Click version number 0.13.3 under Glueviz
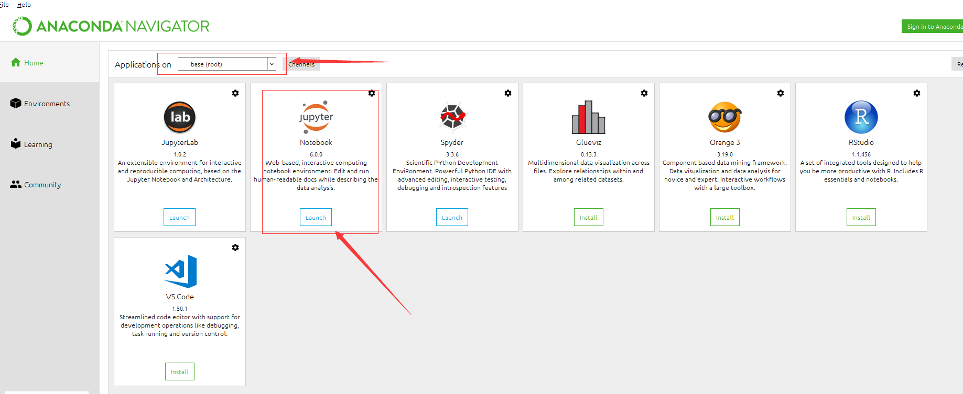This screenshot has height=394, width=963. [589, 154]
